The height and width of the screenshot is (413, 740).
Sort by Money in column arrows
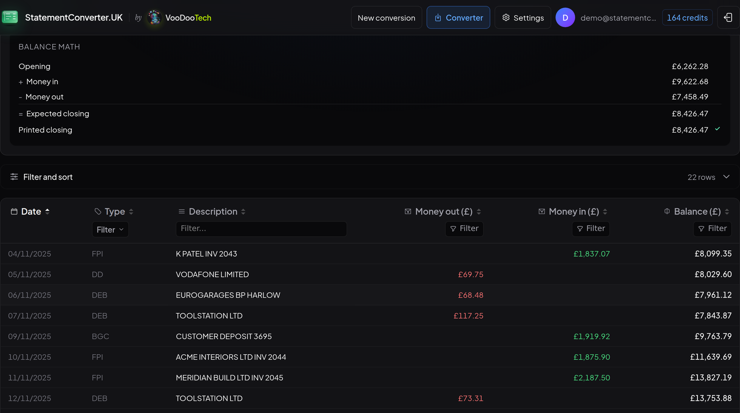pyautogui.click(x=605, y=212)
